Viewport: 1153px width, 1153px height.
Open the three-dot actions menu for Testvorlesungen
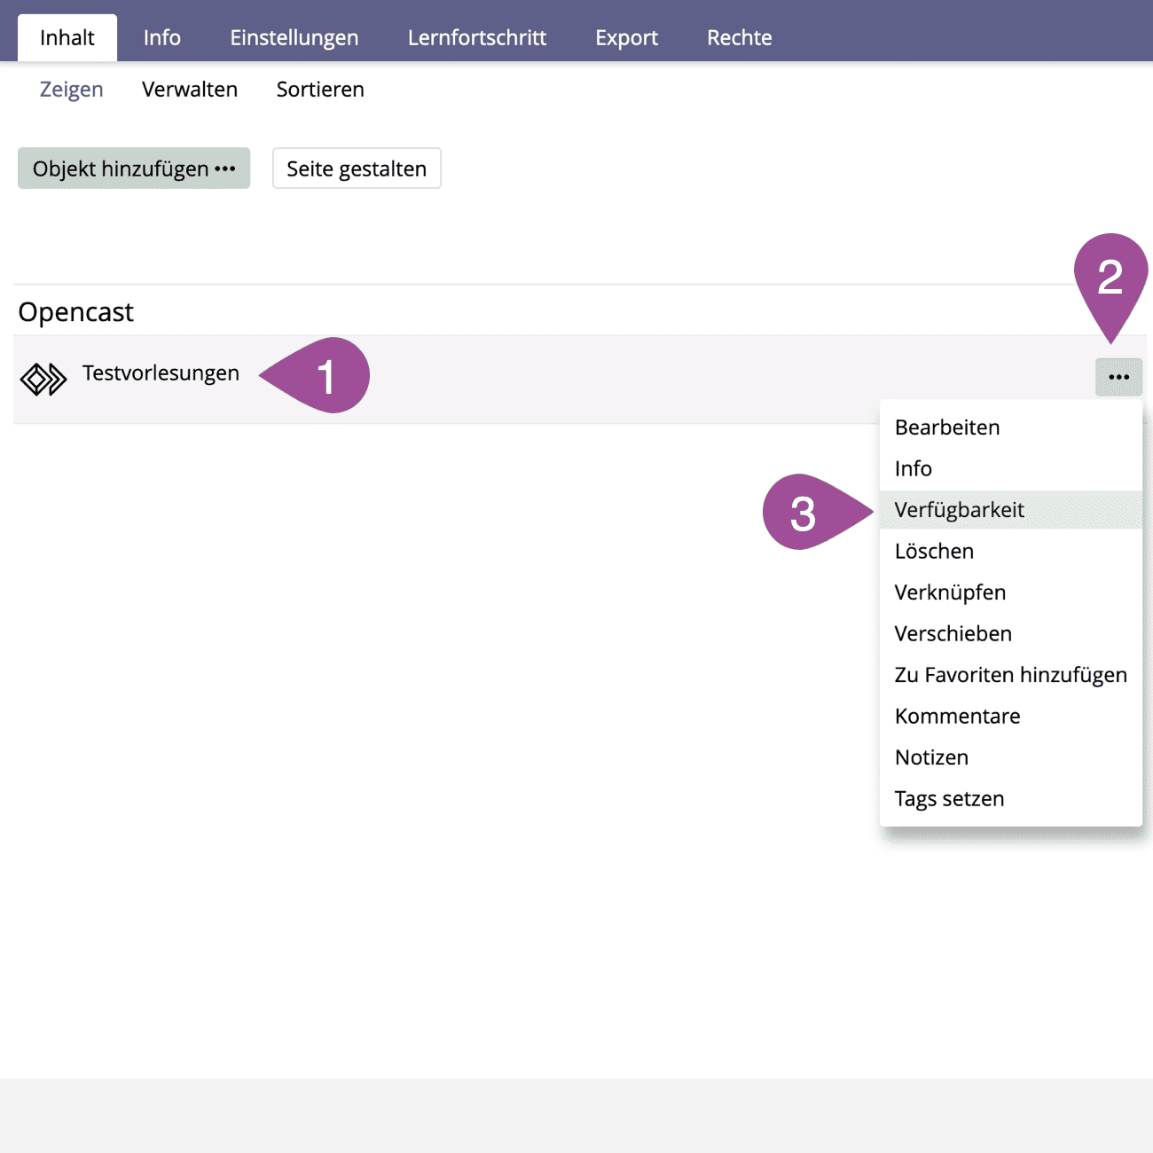[x=1118, y=377]
